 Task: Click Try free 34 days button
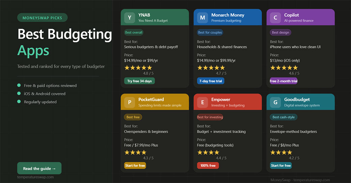[139, 81]
